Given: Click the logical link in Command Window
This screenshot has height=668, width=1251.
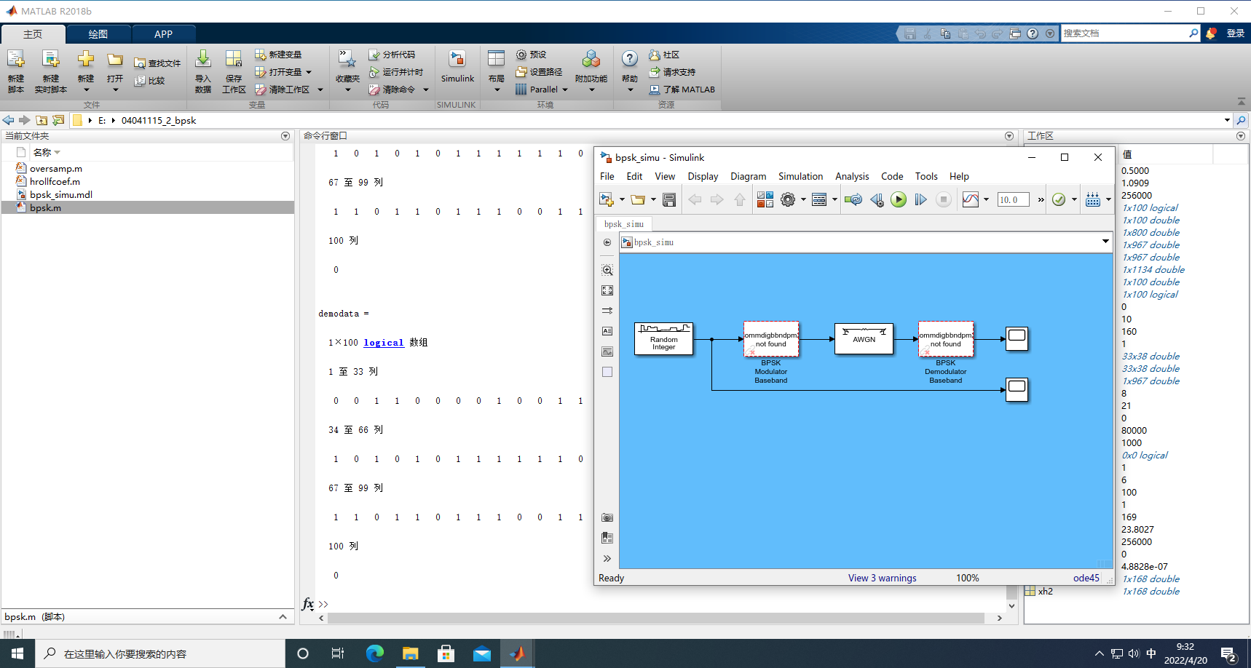Looking at the screenshot, I should [x=384, y=343].
